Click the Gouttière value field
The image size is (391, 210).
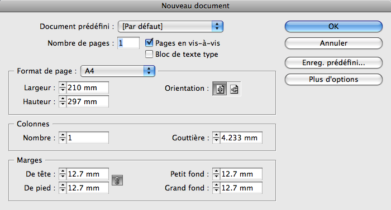tap(241, 138)
